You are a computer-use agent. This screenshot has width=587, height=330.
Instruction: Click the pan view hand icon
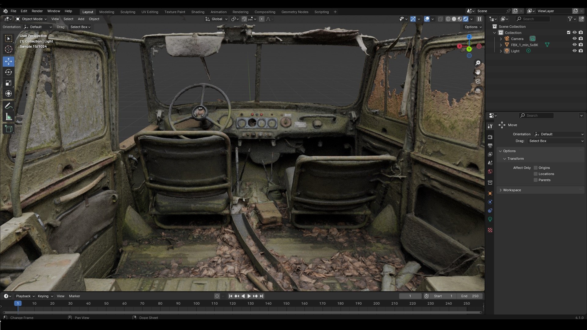[x=478, y=72]
